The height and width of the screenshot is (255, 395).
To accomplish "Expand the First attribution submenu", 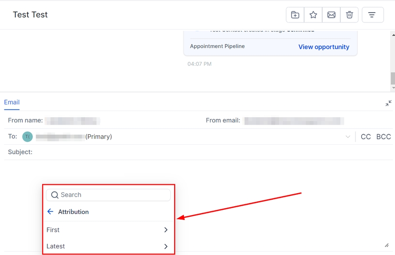I will 165,230.
